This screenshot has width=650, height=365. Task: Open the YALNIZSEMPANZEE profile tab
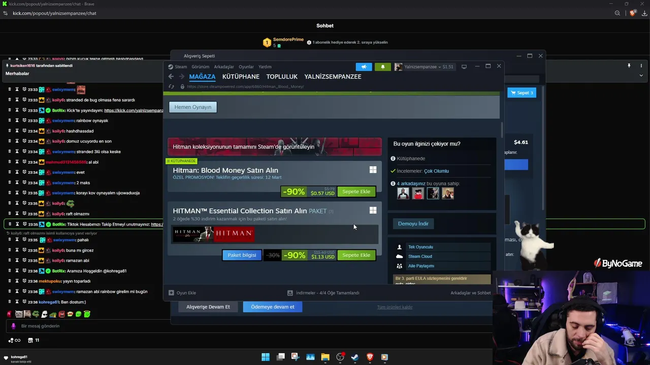333,77
